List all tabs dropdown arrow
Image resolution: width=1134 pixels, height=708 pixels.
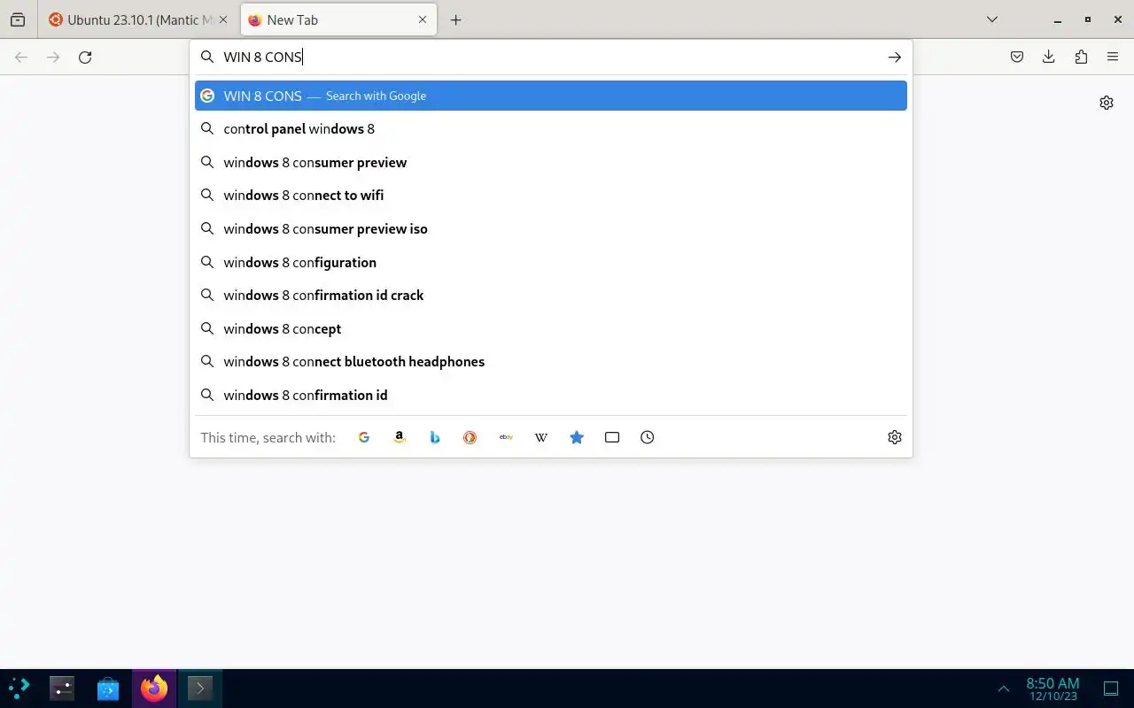coord(992,19)
